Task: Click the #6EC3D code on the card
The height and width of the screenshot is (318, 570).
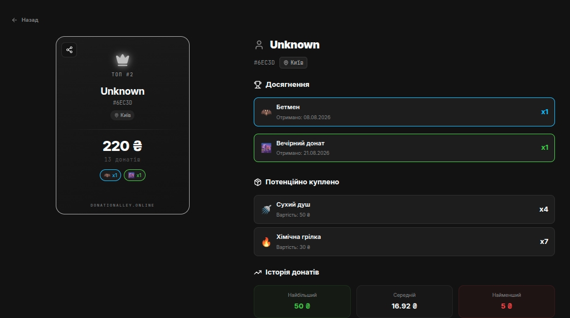Action: 123,102
